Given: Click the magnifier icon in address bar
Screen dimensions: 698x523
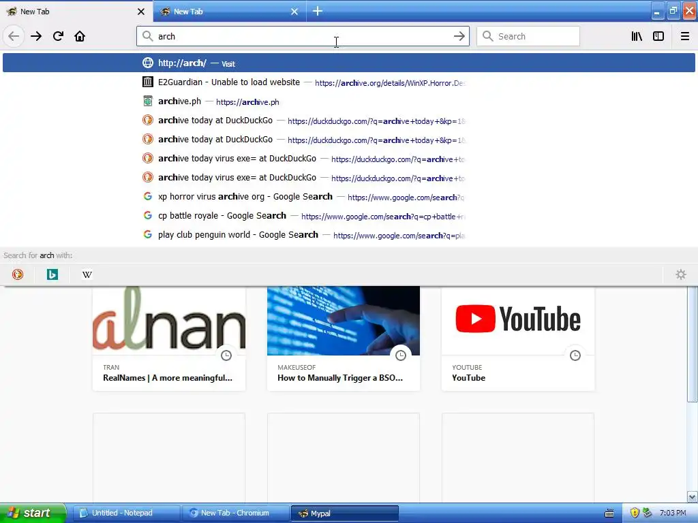Looking at the screenshot, I should 147,36.
